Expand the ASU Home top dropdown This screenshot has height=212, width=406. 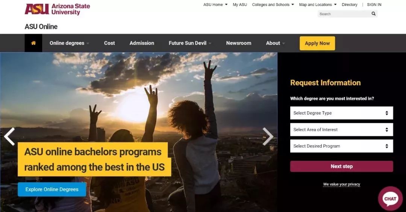215,4
